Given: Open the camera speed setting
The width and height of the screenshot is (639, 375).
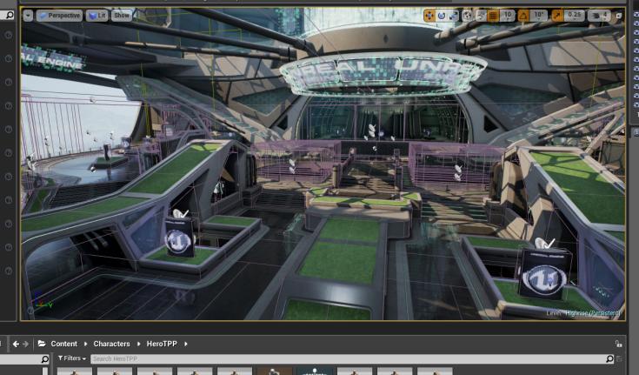Looking at the screenshot, I should tap(599, 16).
